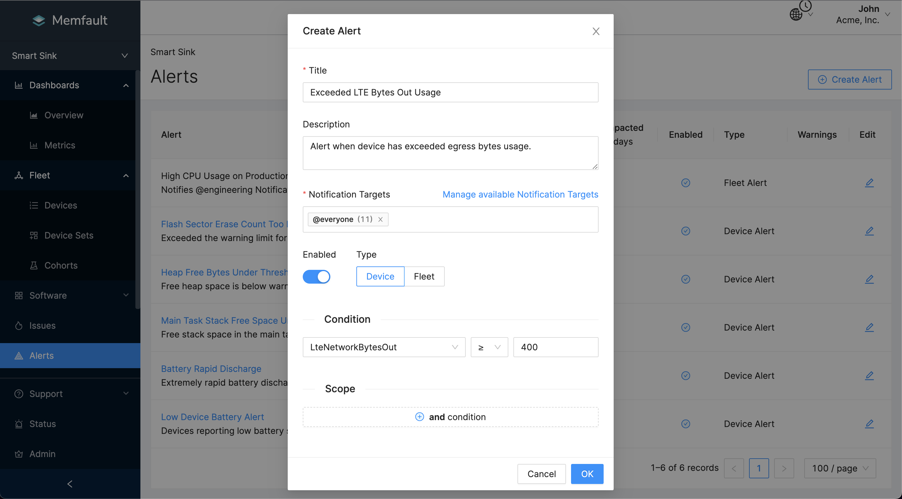Click edit pencil for Fleet Alert row
This screenshot has width=902, height=499.
coord(869,183)
